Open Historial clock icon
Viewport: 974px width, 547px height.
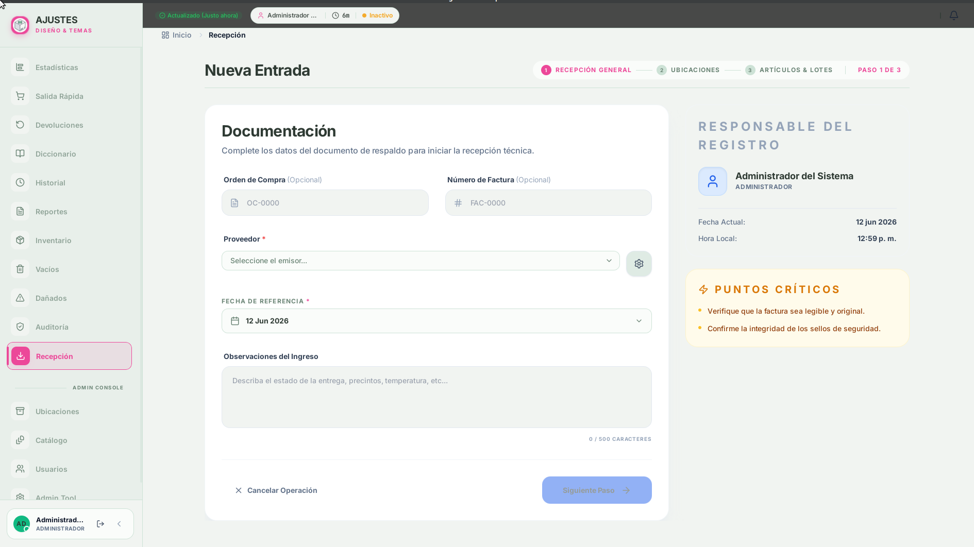pyautogui.click(x=20, y=183)
